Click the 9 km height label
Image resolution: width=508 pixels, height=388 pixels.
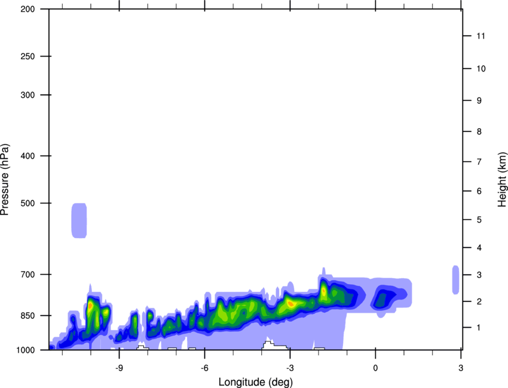(479, 101)
